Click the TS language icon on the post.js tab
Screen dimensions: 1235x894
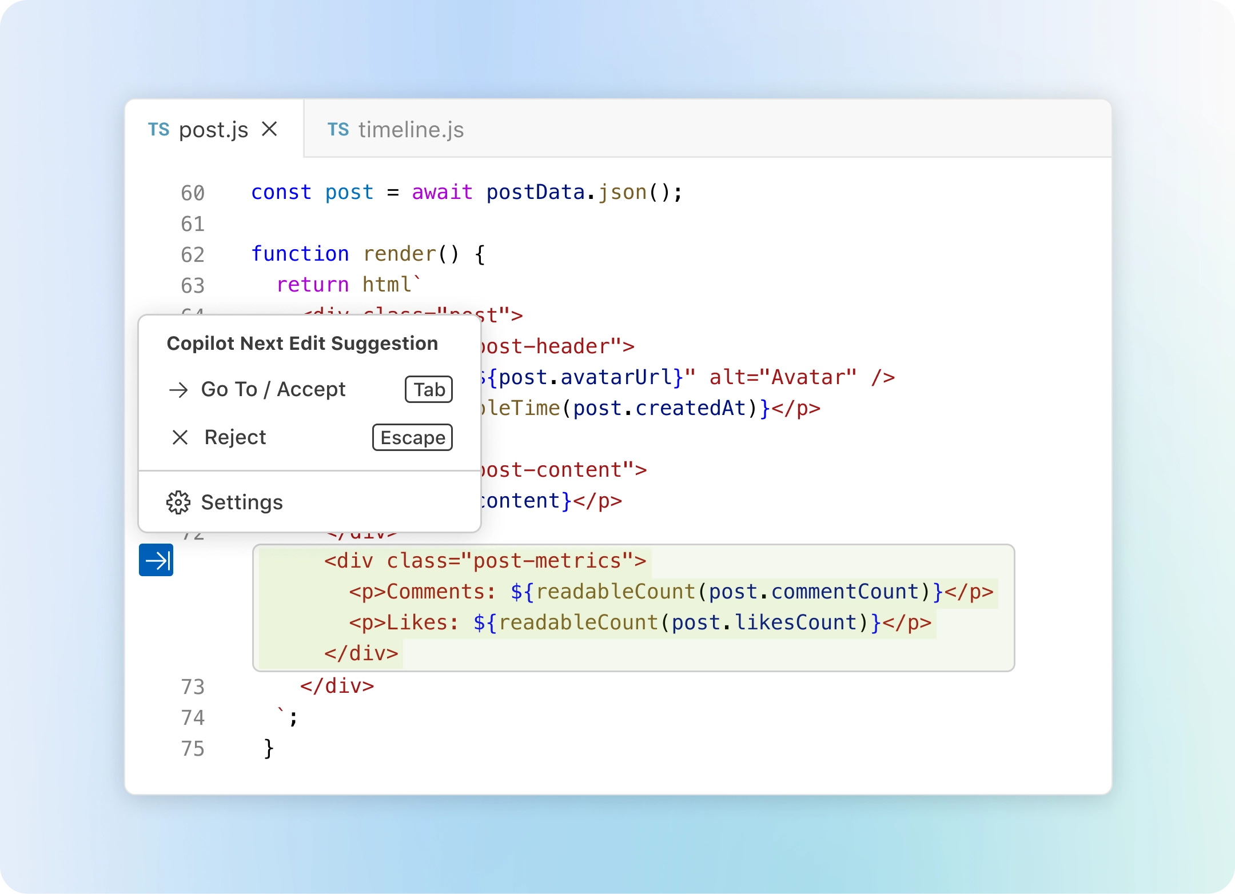[159, 130]
